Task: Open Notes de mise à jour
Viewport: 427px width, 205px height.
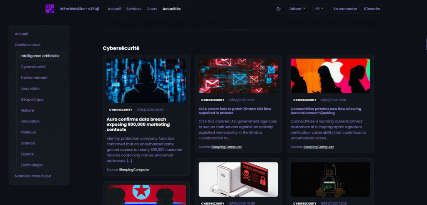Action: pyautogui.click(x=33, y=176)
